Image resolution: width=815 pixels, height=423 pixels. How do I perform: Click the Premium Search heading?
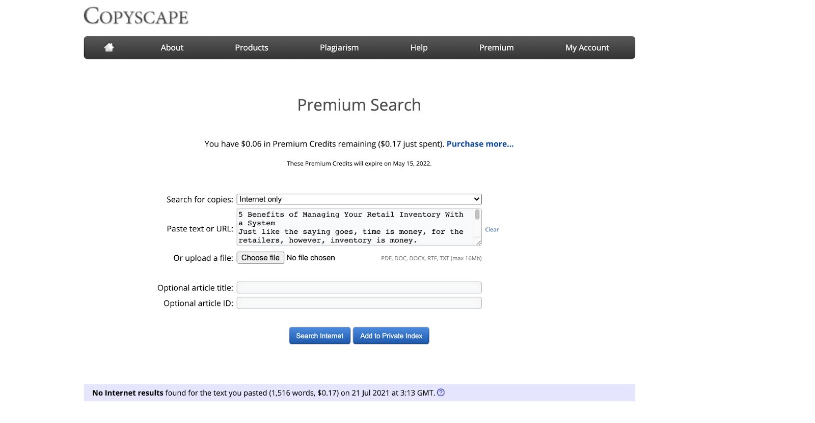click(359, 105)
